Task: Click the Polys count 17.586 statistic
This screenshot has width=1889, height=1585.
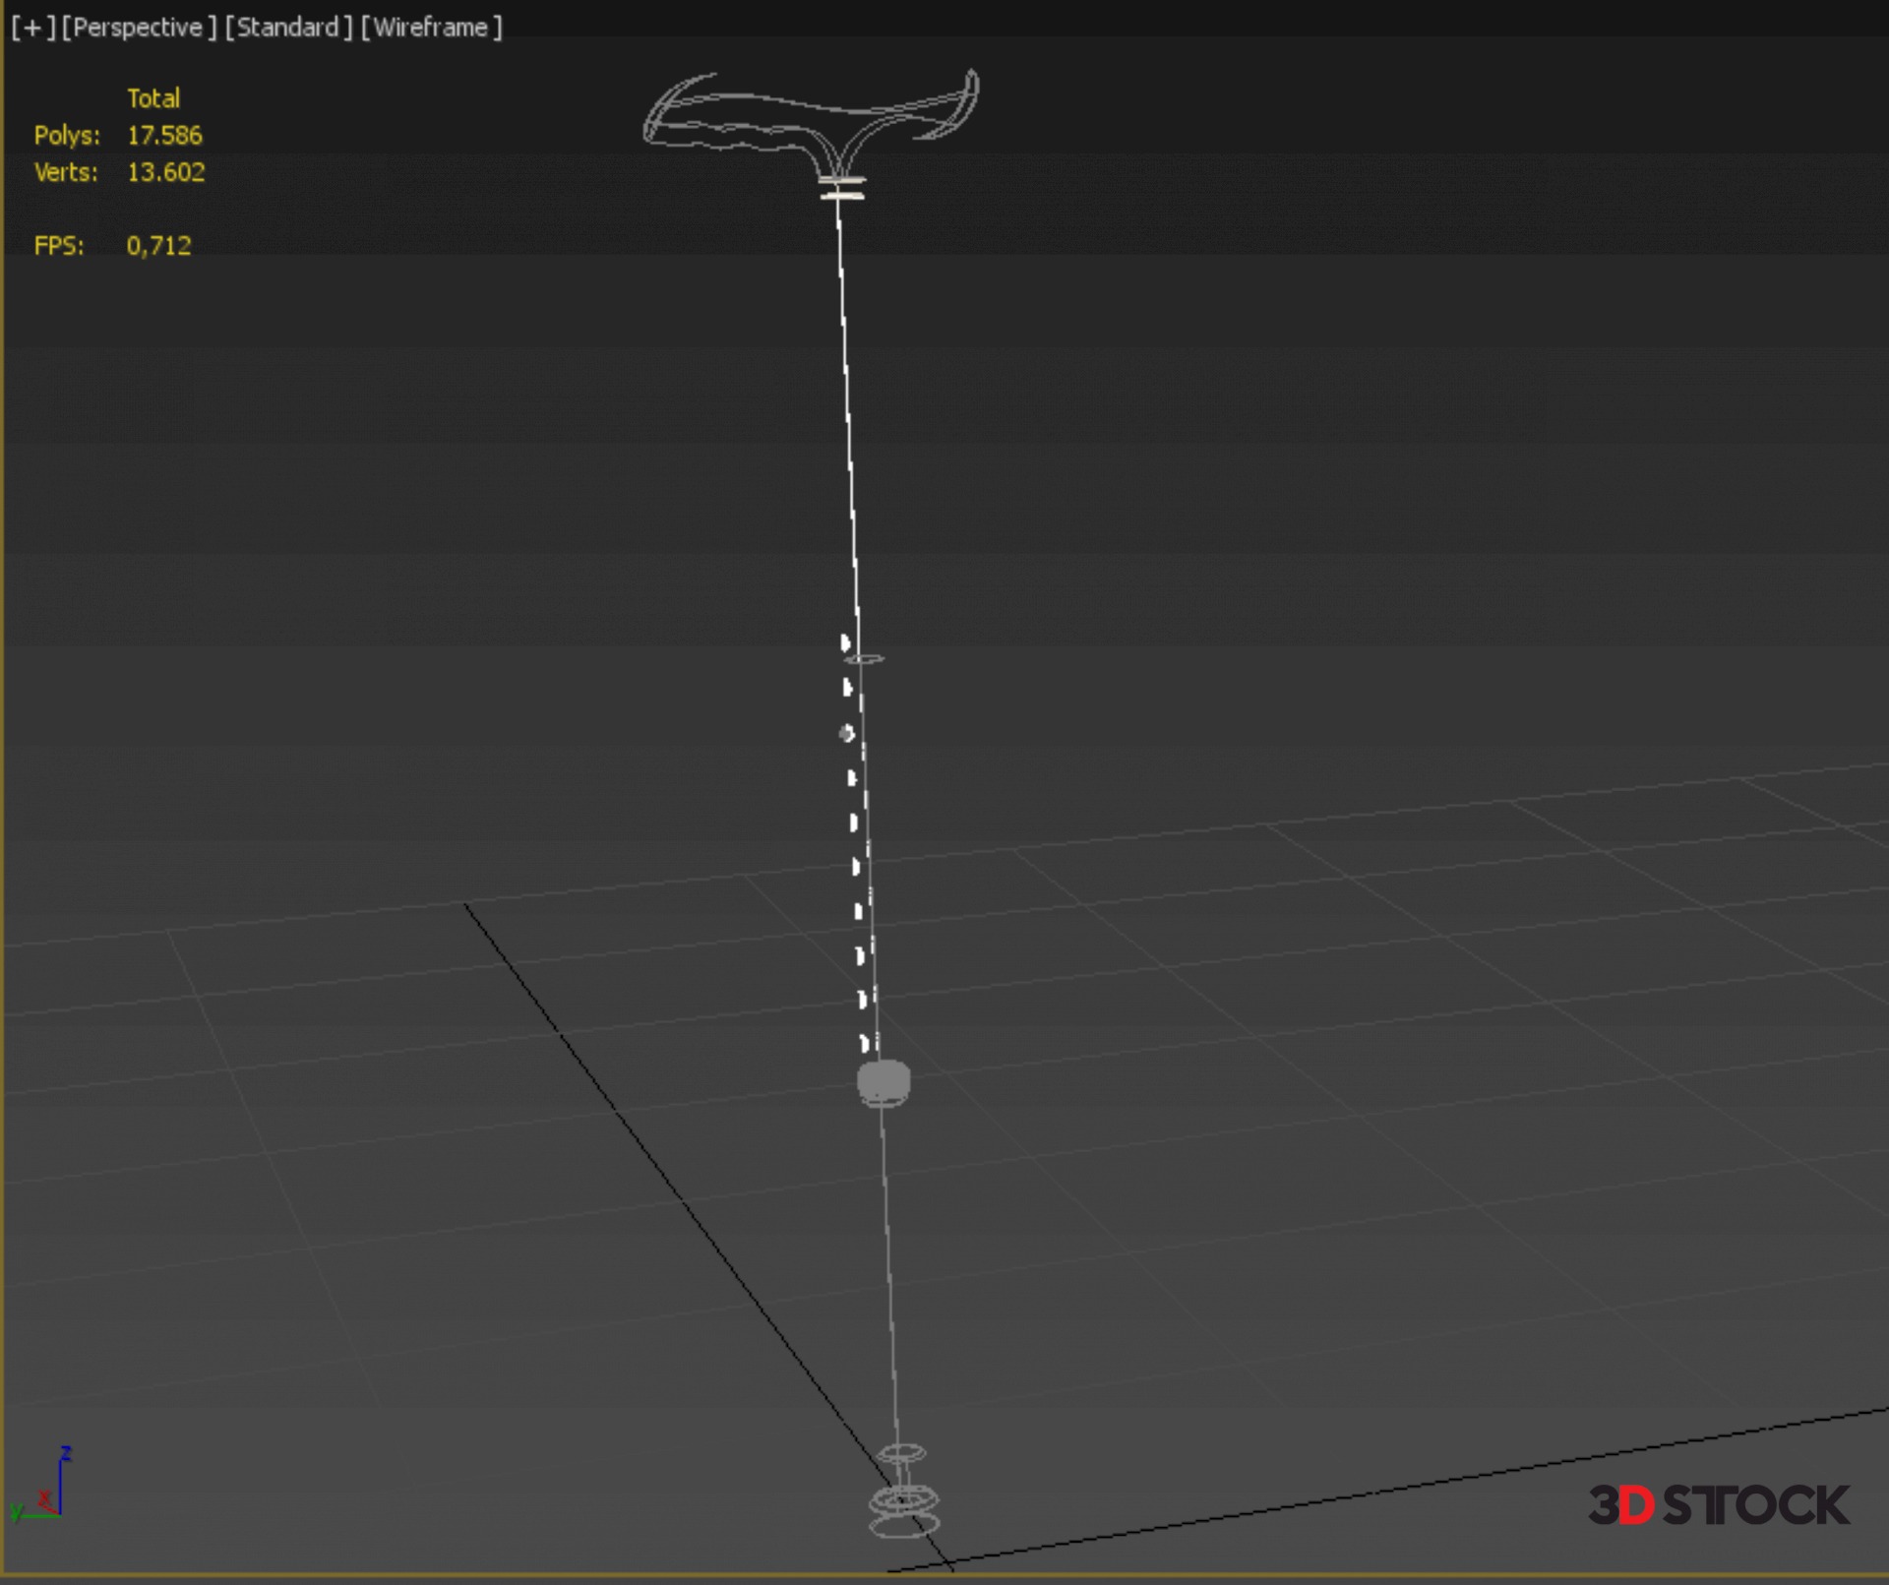Action: (x=164, y=136)
